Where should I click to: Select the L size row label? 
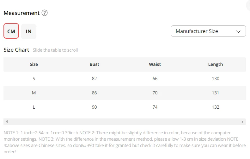(34, 107)
